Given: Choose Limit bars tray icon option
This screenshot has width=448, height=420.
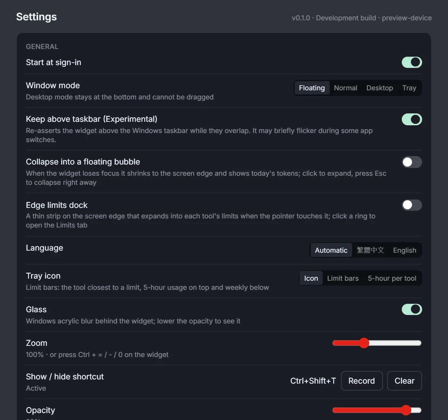Looking at the screenshot, I should [343, 278].
